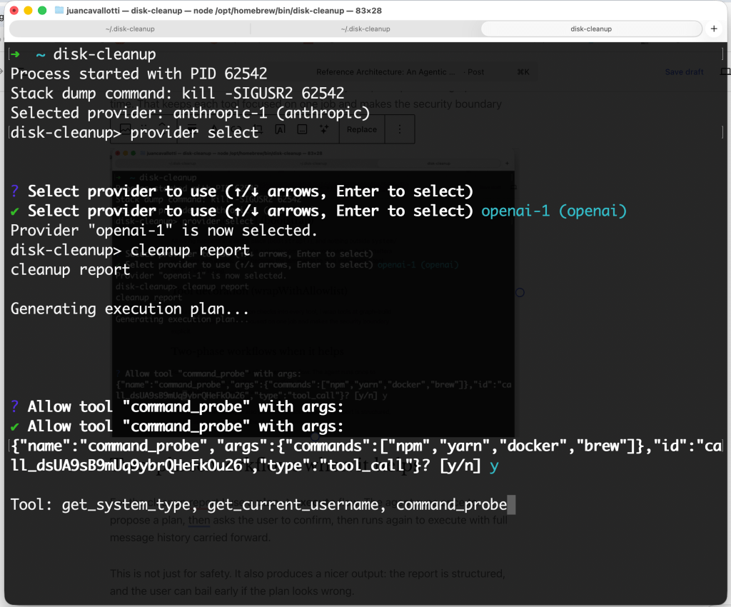Click the cyan y answer after [y/n]
The image size is (731, 607).
(493, 466)
